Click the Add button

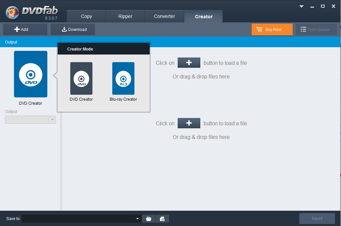(x=25, y=30)
